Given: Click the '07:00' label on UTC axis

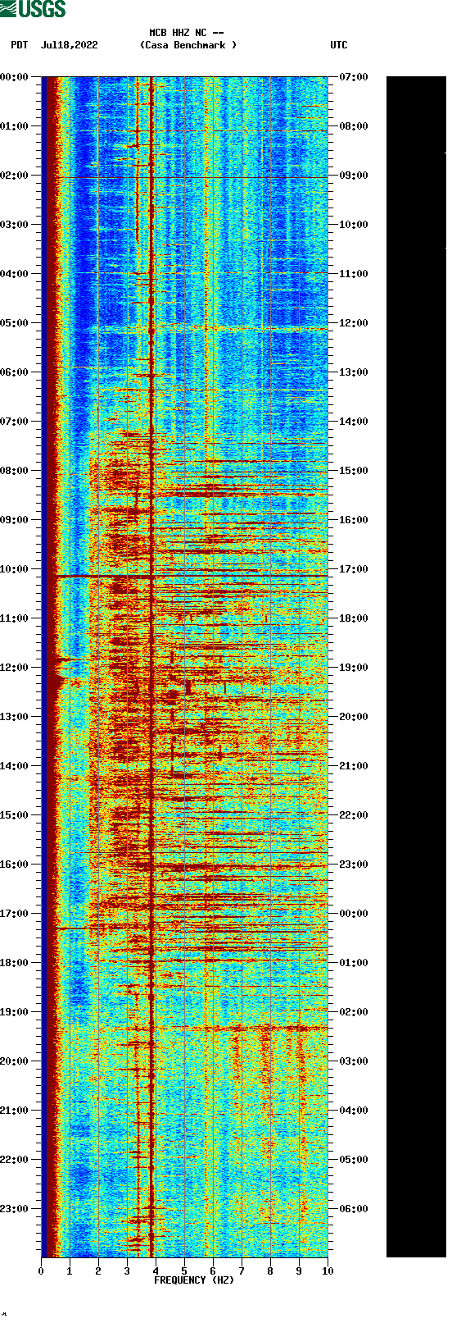Looking at the screenshot, I should pyautogui.click(x=354, y=77).
